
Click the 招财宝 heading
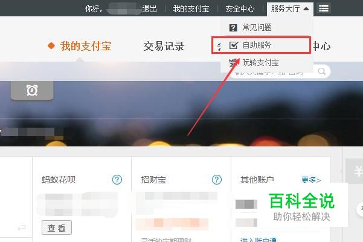click(x=153, y=180)
